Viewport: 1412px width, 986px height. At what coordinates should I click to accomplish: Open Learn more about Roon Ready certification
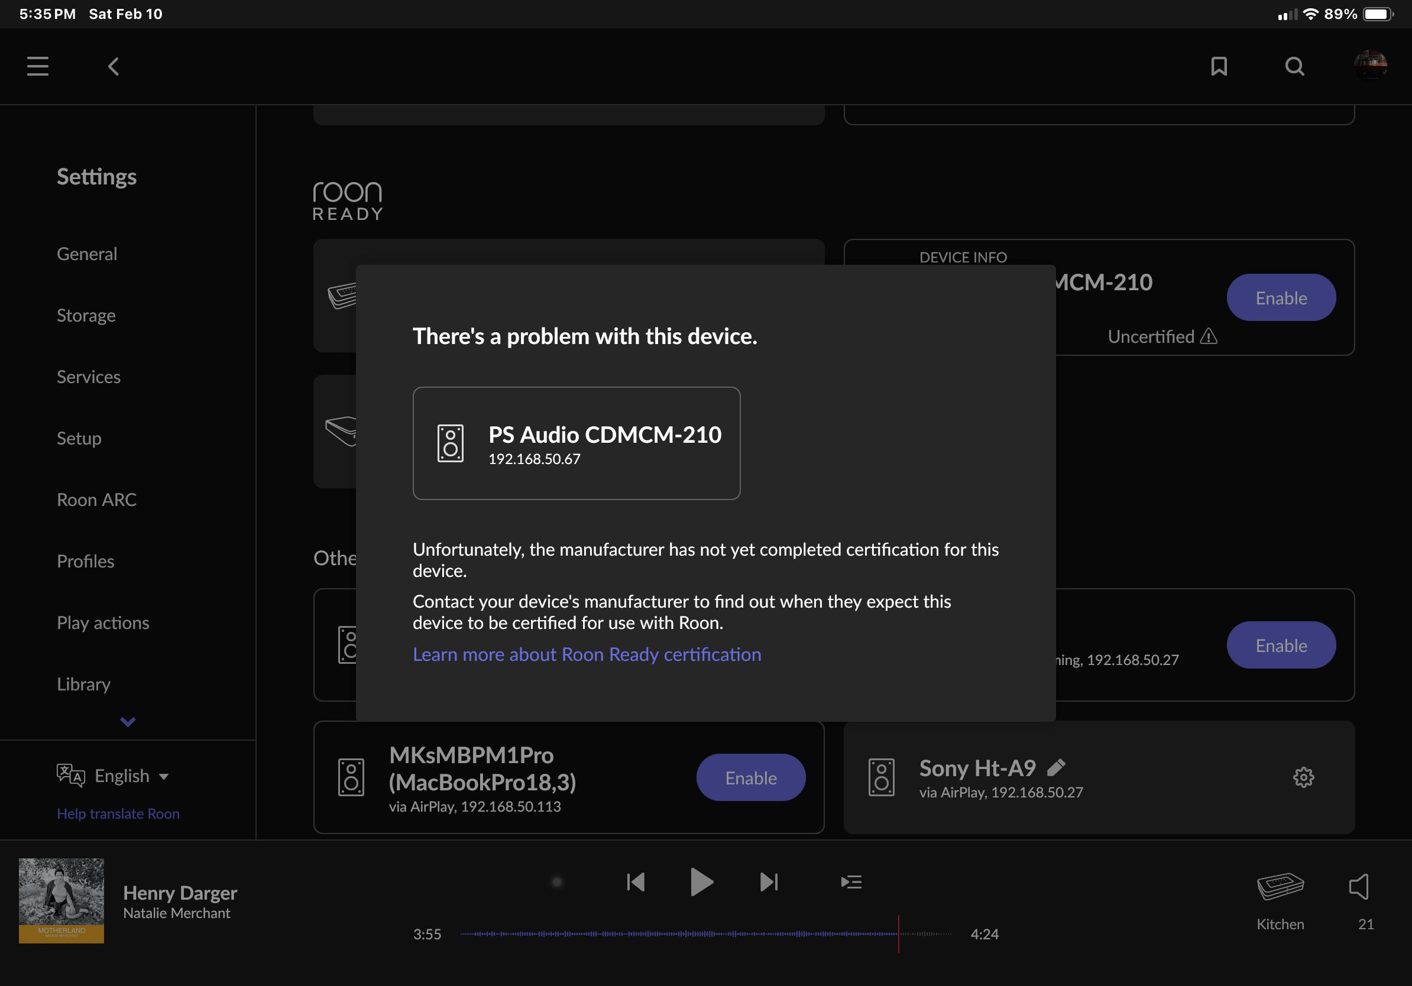coord(587,654)
